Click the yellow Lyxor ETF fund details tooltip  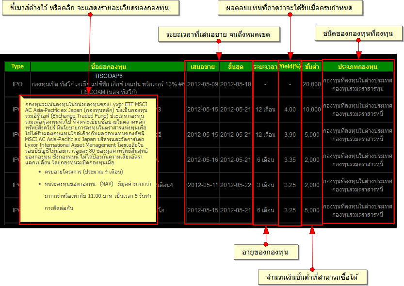point(88,160)
